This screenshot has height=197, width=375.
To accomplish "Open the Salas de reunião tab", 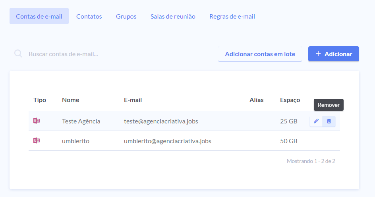I will coord(173,16).
